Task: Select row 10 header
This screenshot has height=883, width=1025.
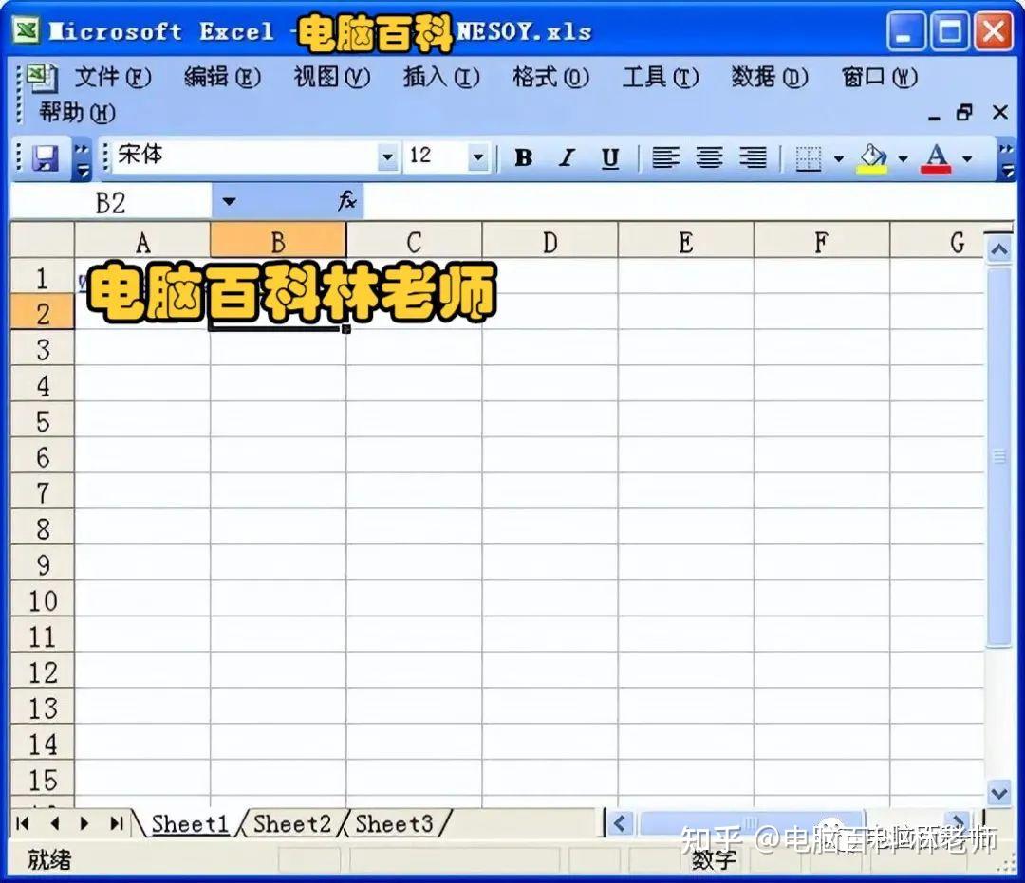Action: [x=43, y=600]
